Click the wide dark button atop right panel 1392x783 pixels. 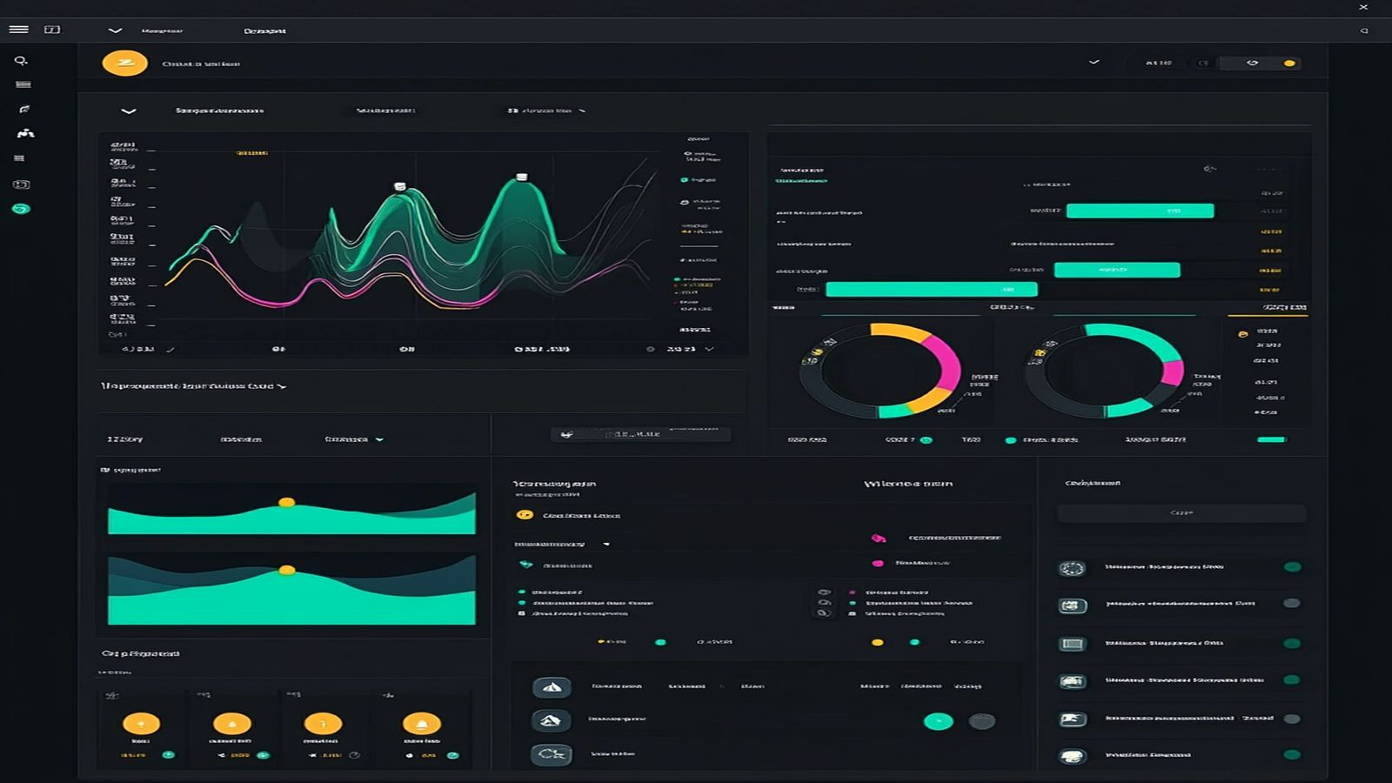pos(1181,513)
